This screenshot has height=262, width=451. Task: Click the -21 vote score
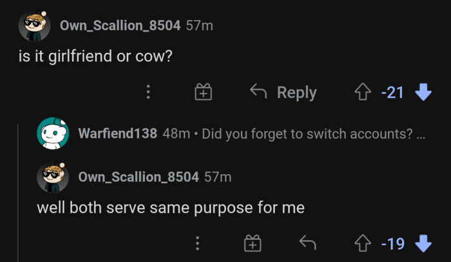[392, 92]
